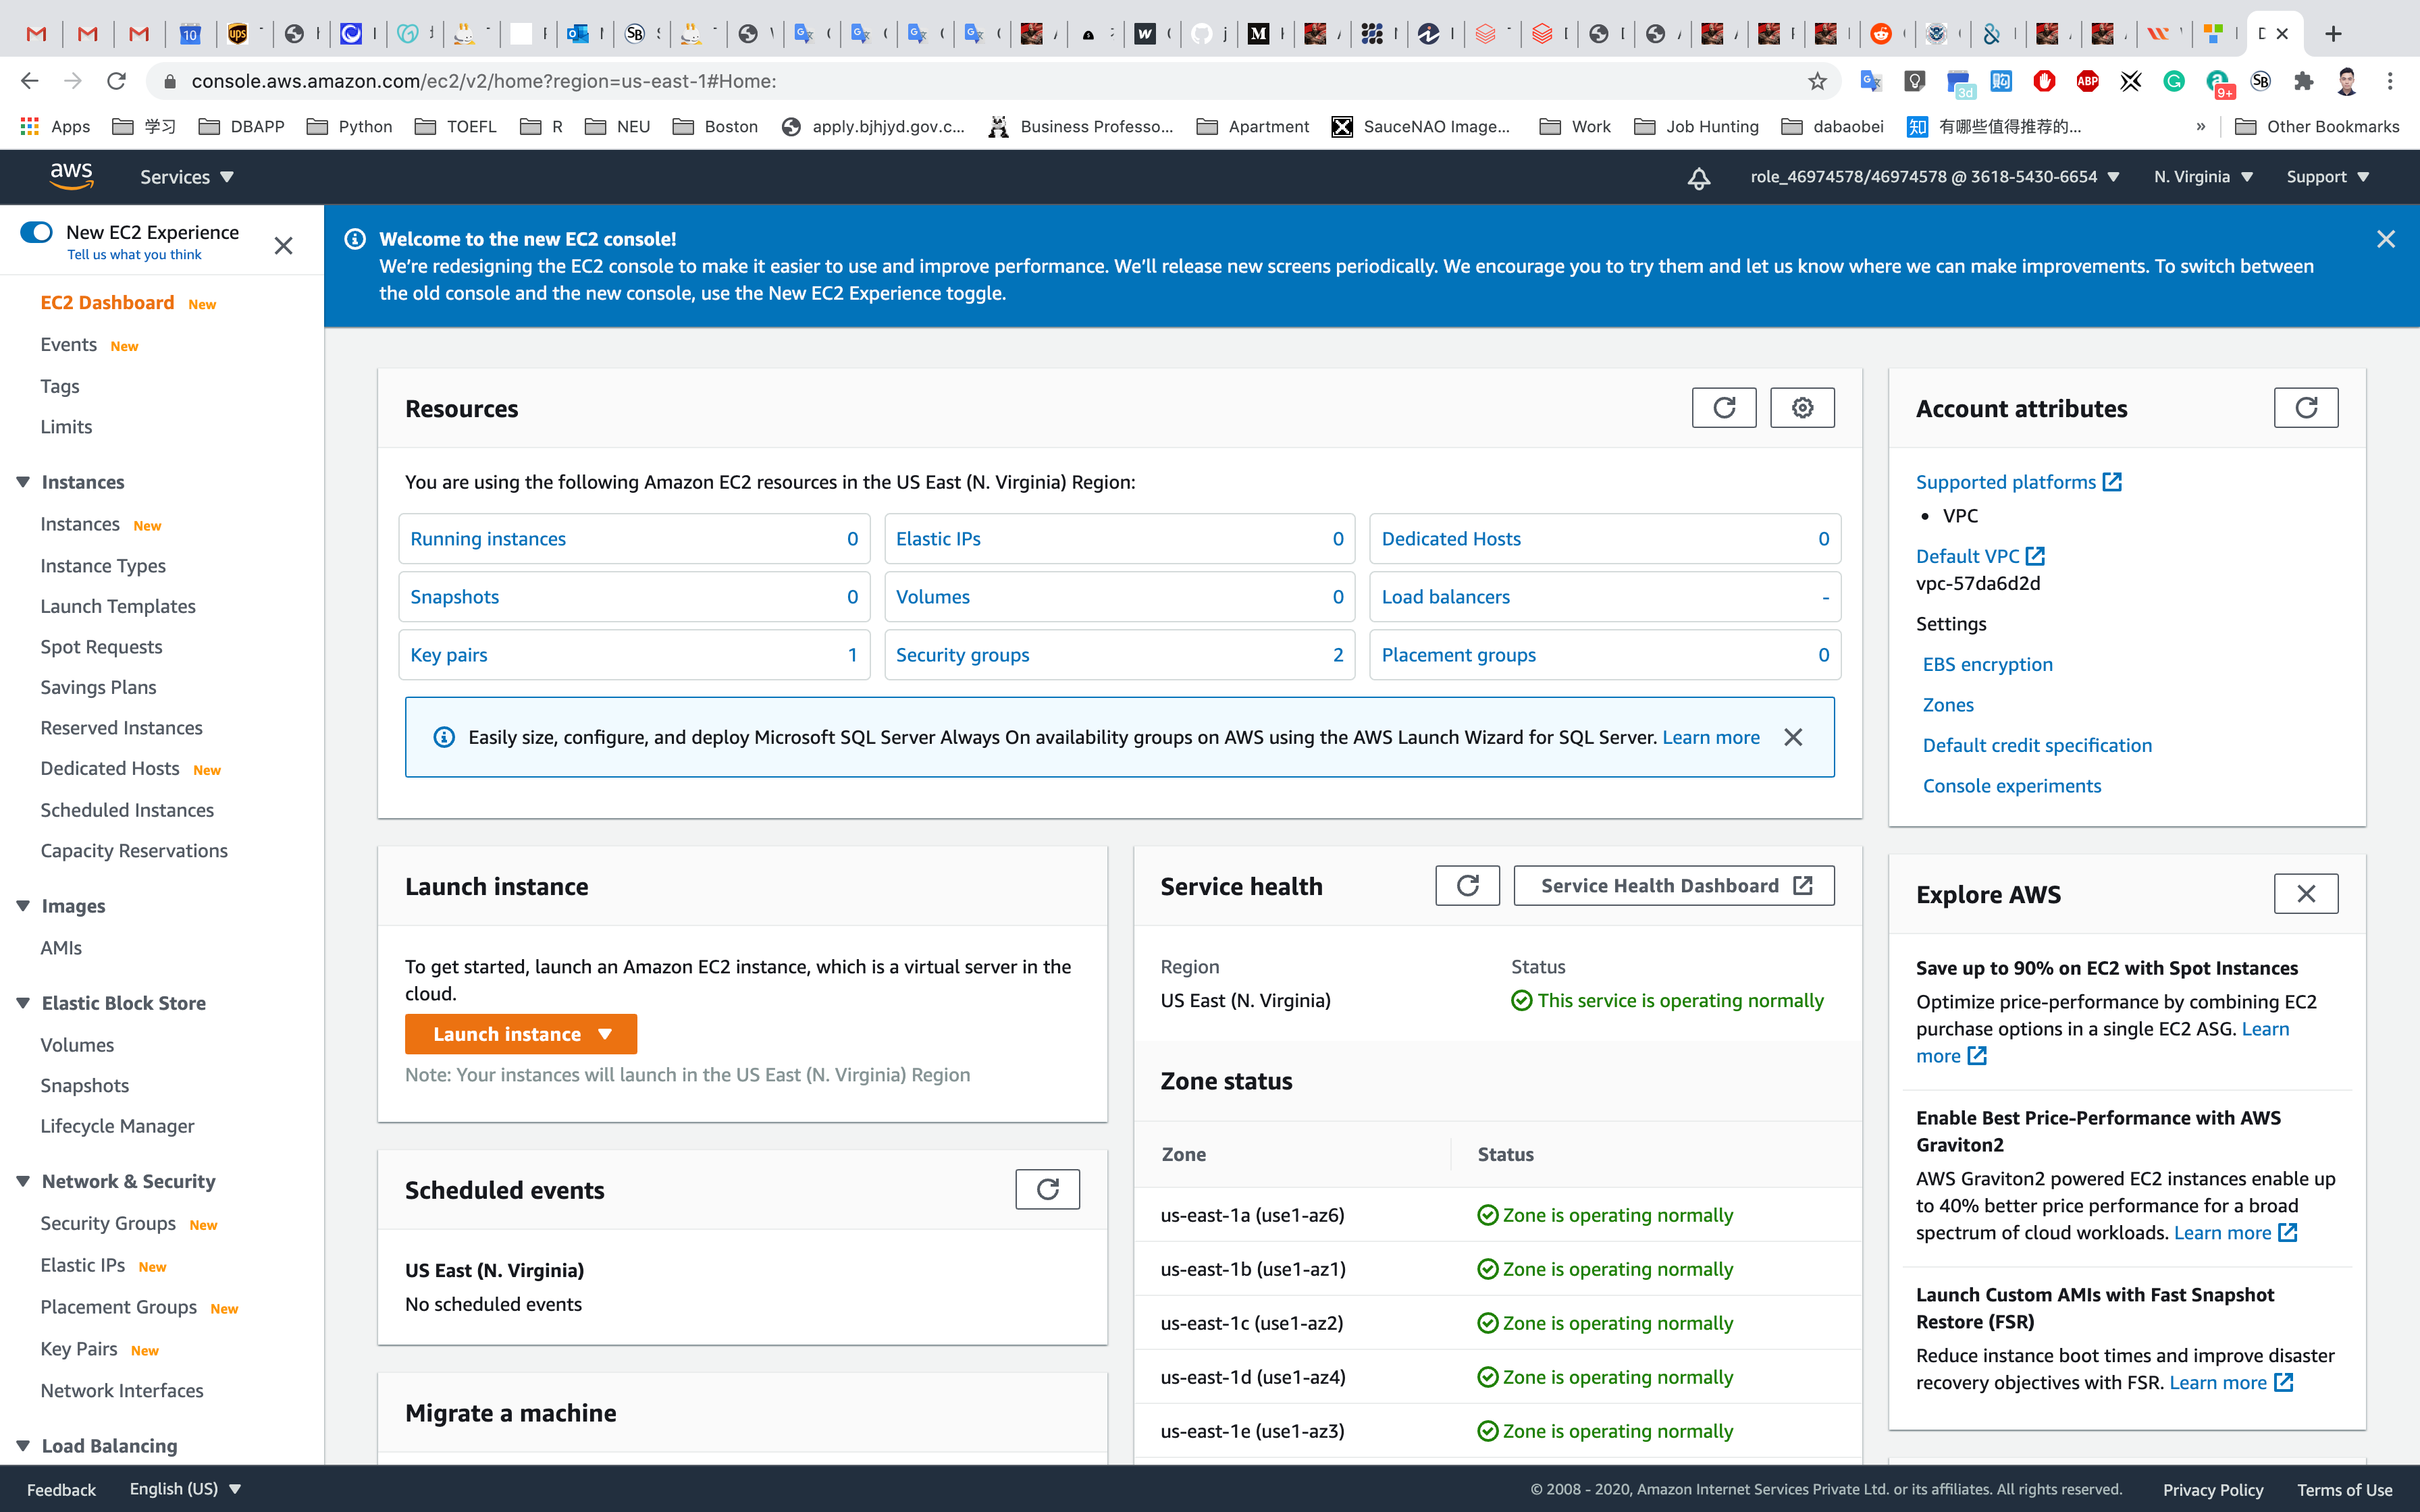
Task: Collapse the Network & Security section
Action: [23, 1181]
